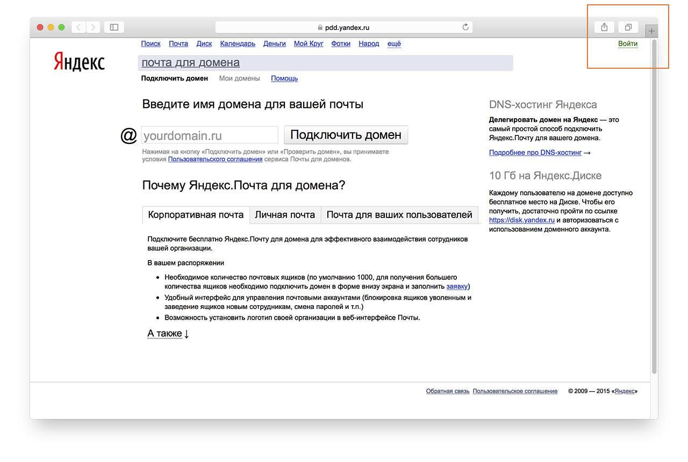The width and height of the screenshot is (688, 462).
Task: Open Подробнее про DNS-хостинг link
Action: tap(535, 153)
